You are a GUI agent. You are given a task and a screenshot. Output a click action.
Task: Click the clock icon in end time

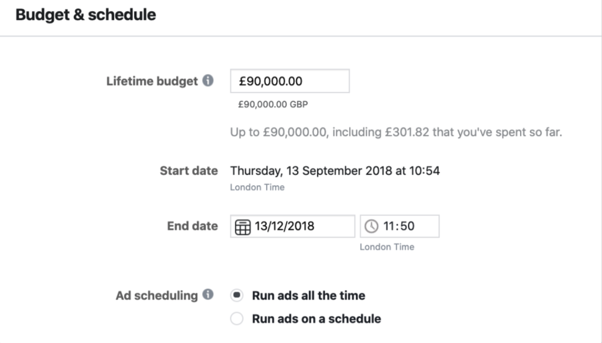(371, 227)
